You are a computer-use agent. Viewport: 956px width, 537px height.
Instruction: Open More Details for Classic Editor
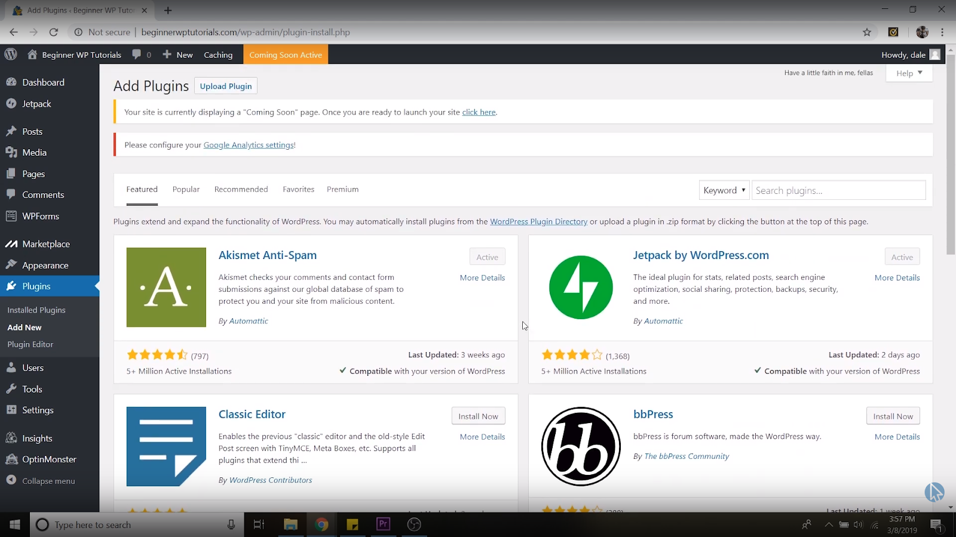[x=482, y=437]
